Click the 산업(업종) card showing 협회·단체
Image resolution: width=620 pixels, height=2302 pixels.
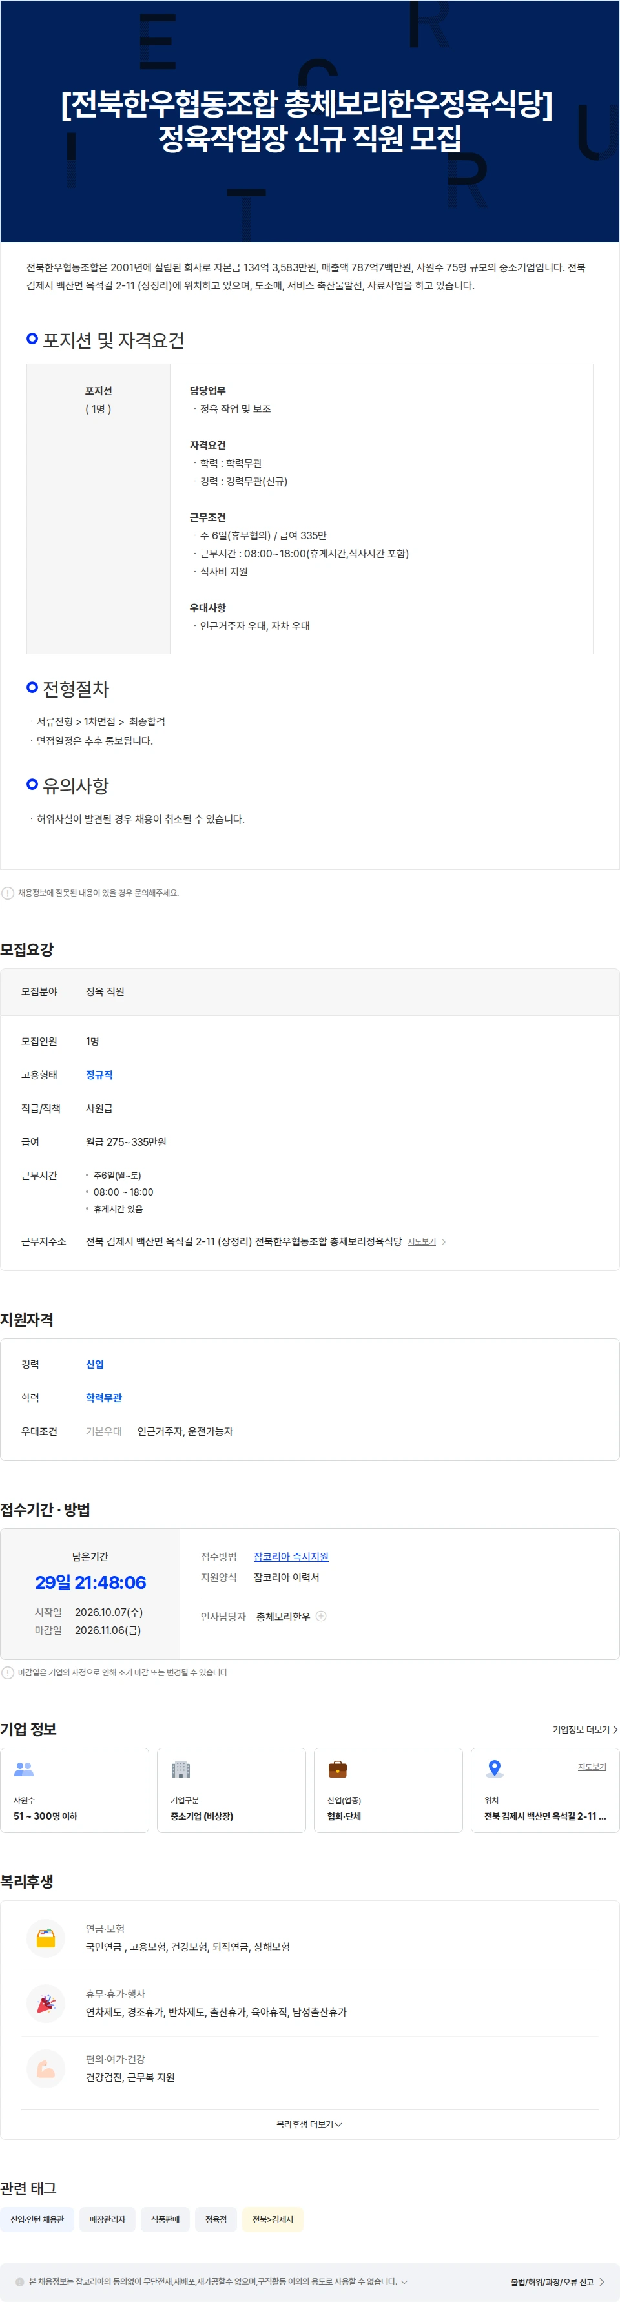click(389, 1790)
